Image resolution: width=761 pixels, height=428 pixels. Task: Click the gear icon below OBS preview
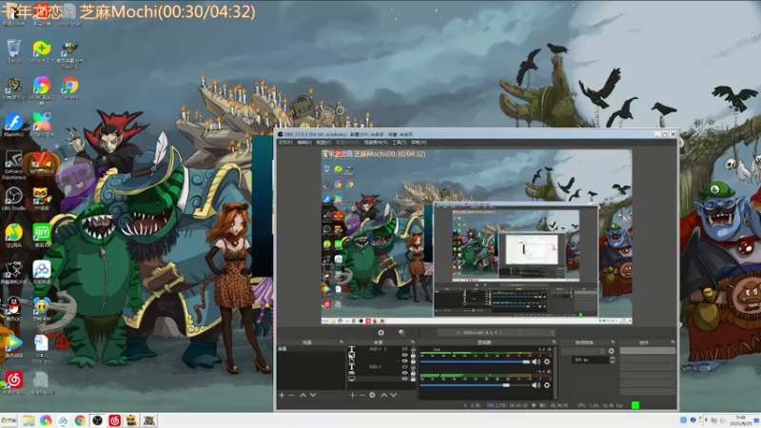point(381,332)
